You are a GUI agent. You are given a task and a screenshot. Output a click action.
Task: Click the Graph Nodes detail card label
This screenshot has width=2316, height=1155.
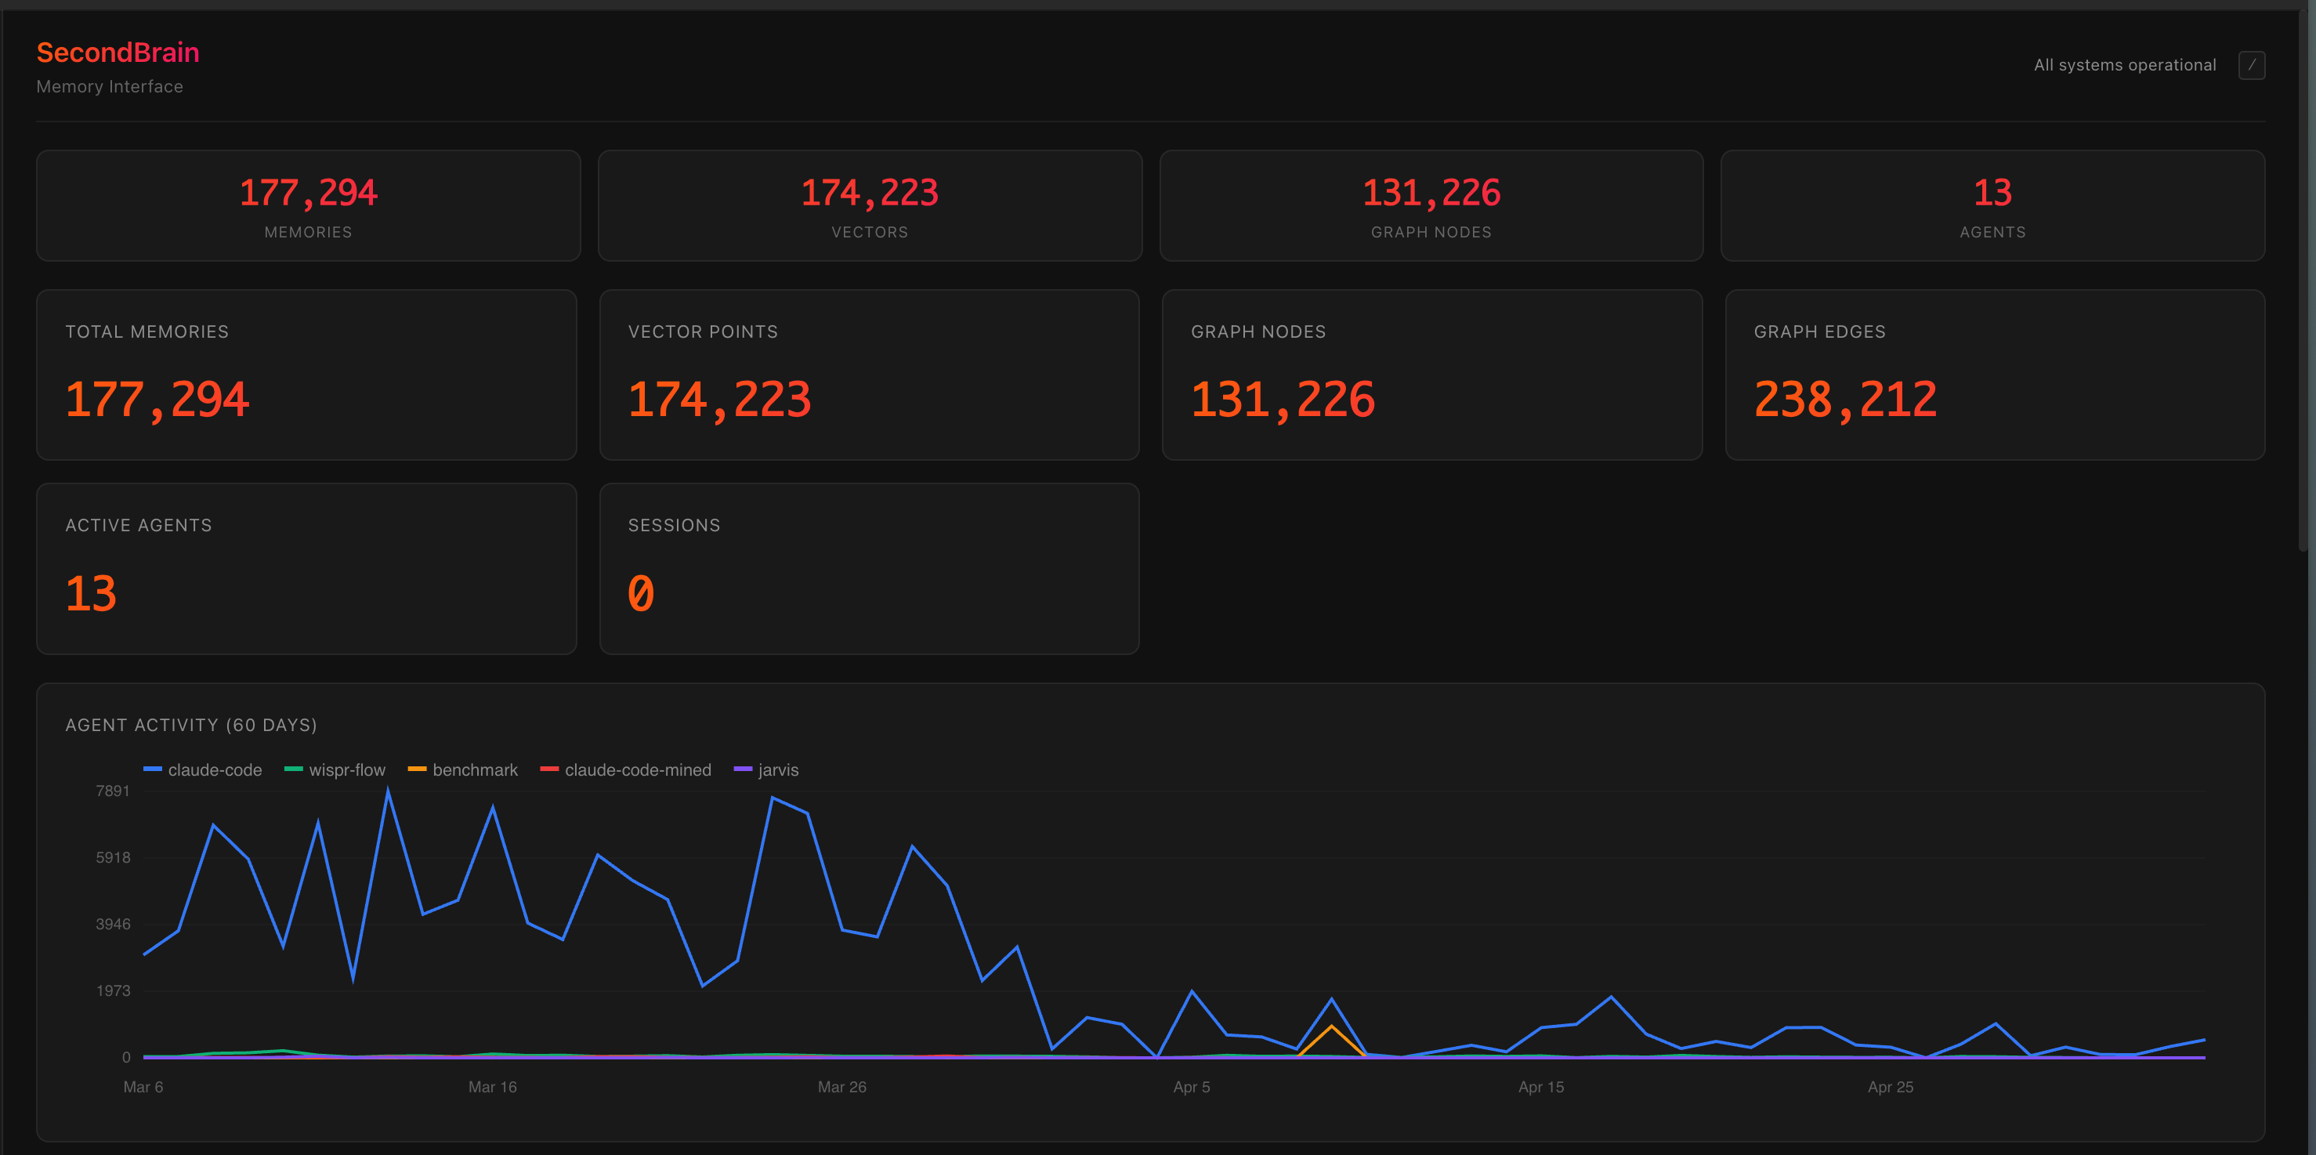tap(1258, 331)
